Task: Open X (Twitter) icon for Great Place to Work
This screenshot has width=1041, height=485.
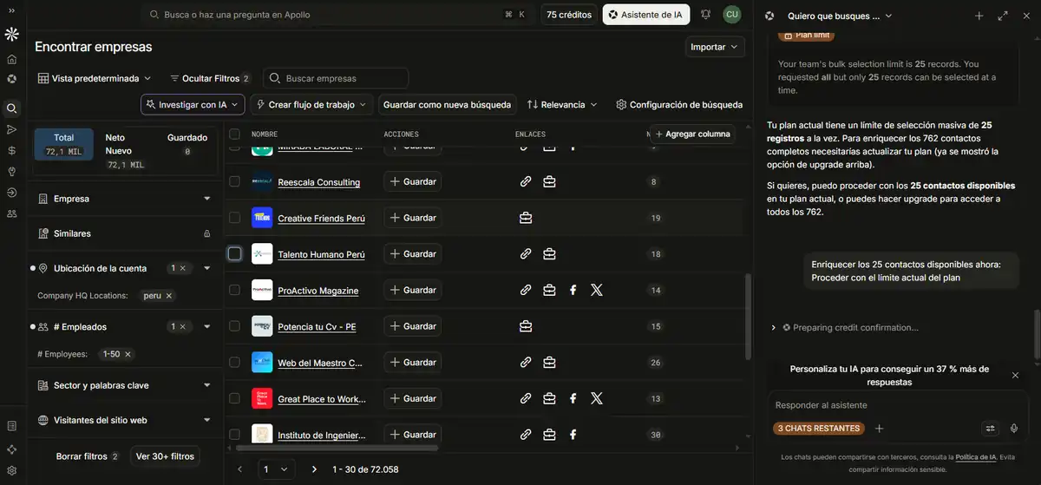Action: [x=597, y=398]
